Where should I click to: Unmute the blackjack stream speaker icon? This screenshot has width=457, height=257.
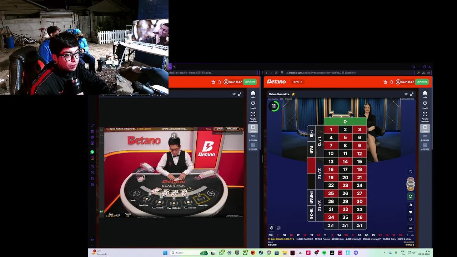pos(174,136)
